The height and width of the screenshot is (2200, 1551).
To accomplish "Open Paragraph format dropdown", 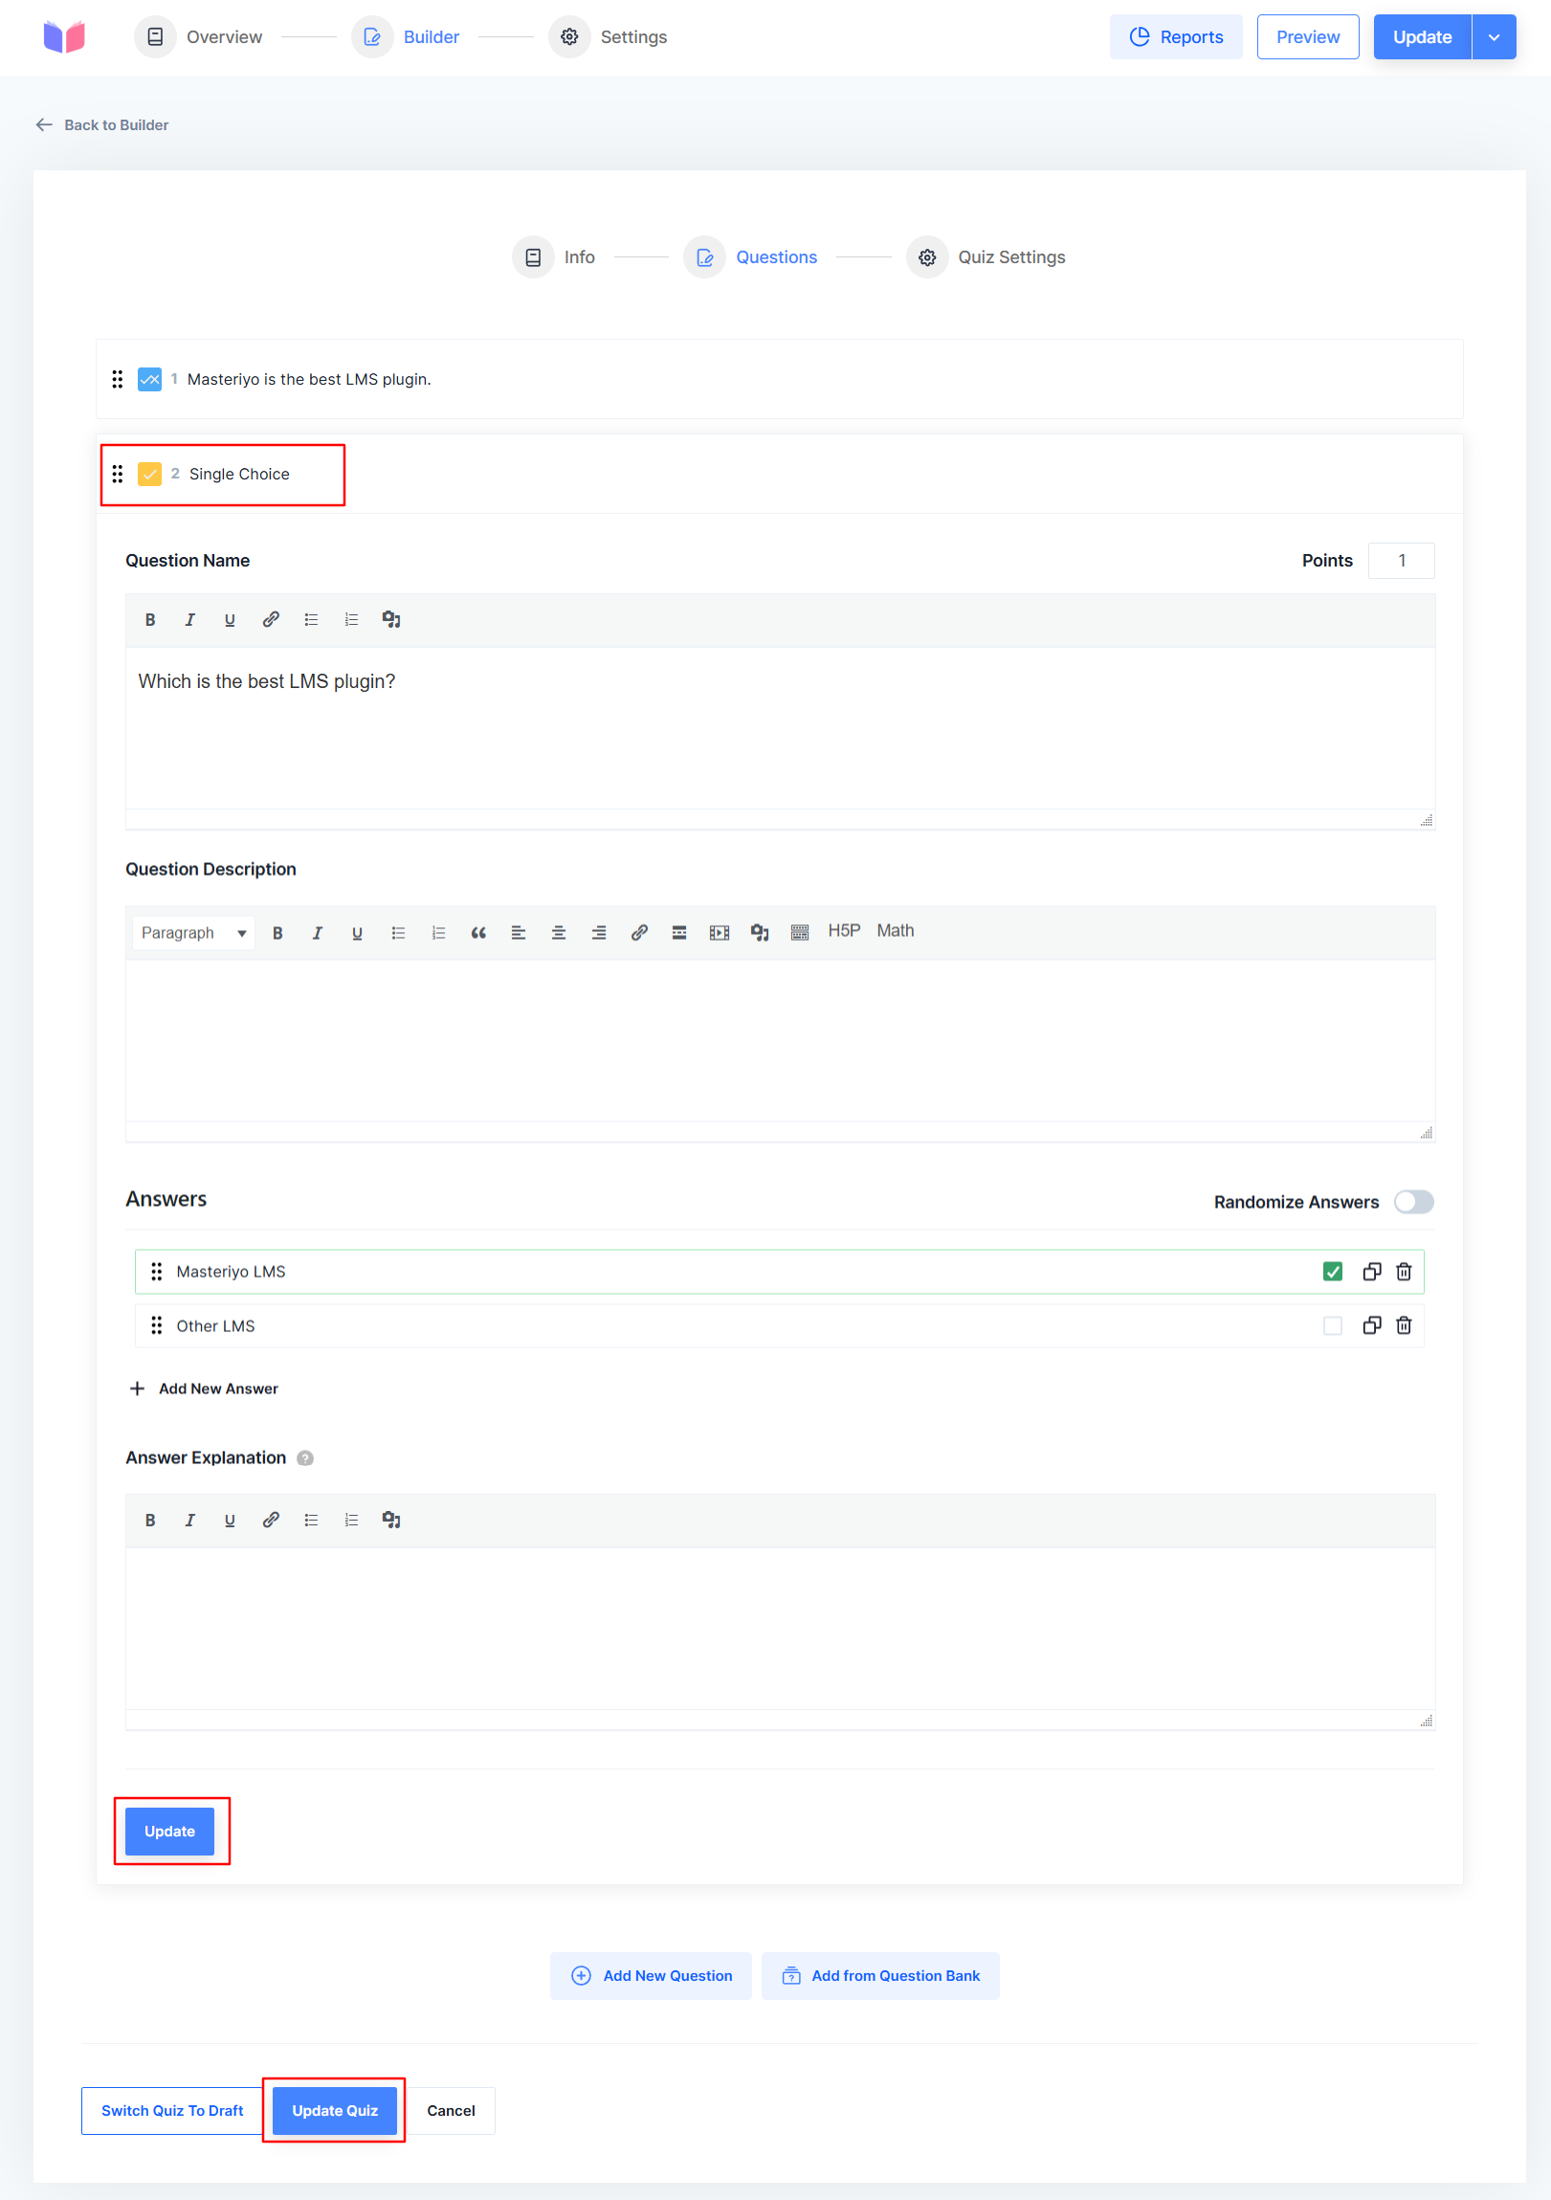I will point(193,932).
